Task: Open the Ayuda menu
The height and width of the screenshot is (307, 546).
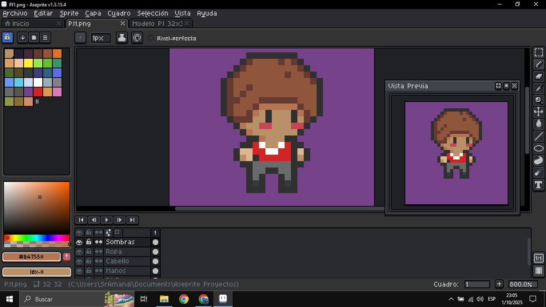Action: (207, 13)
